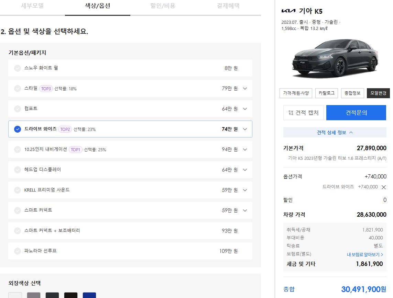The image size is (393, 298).
Task: Expand KRELL 프리미엄 사운드 chevron
Action: tap(245, 190)
